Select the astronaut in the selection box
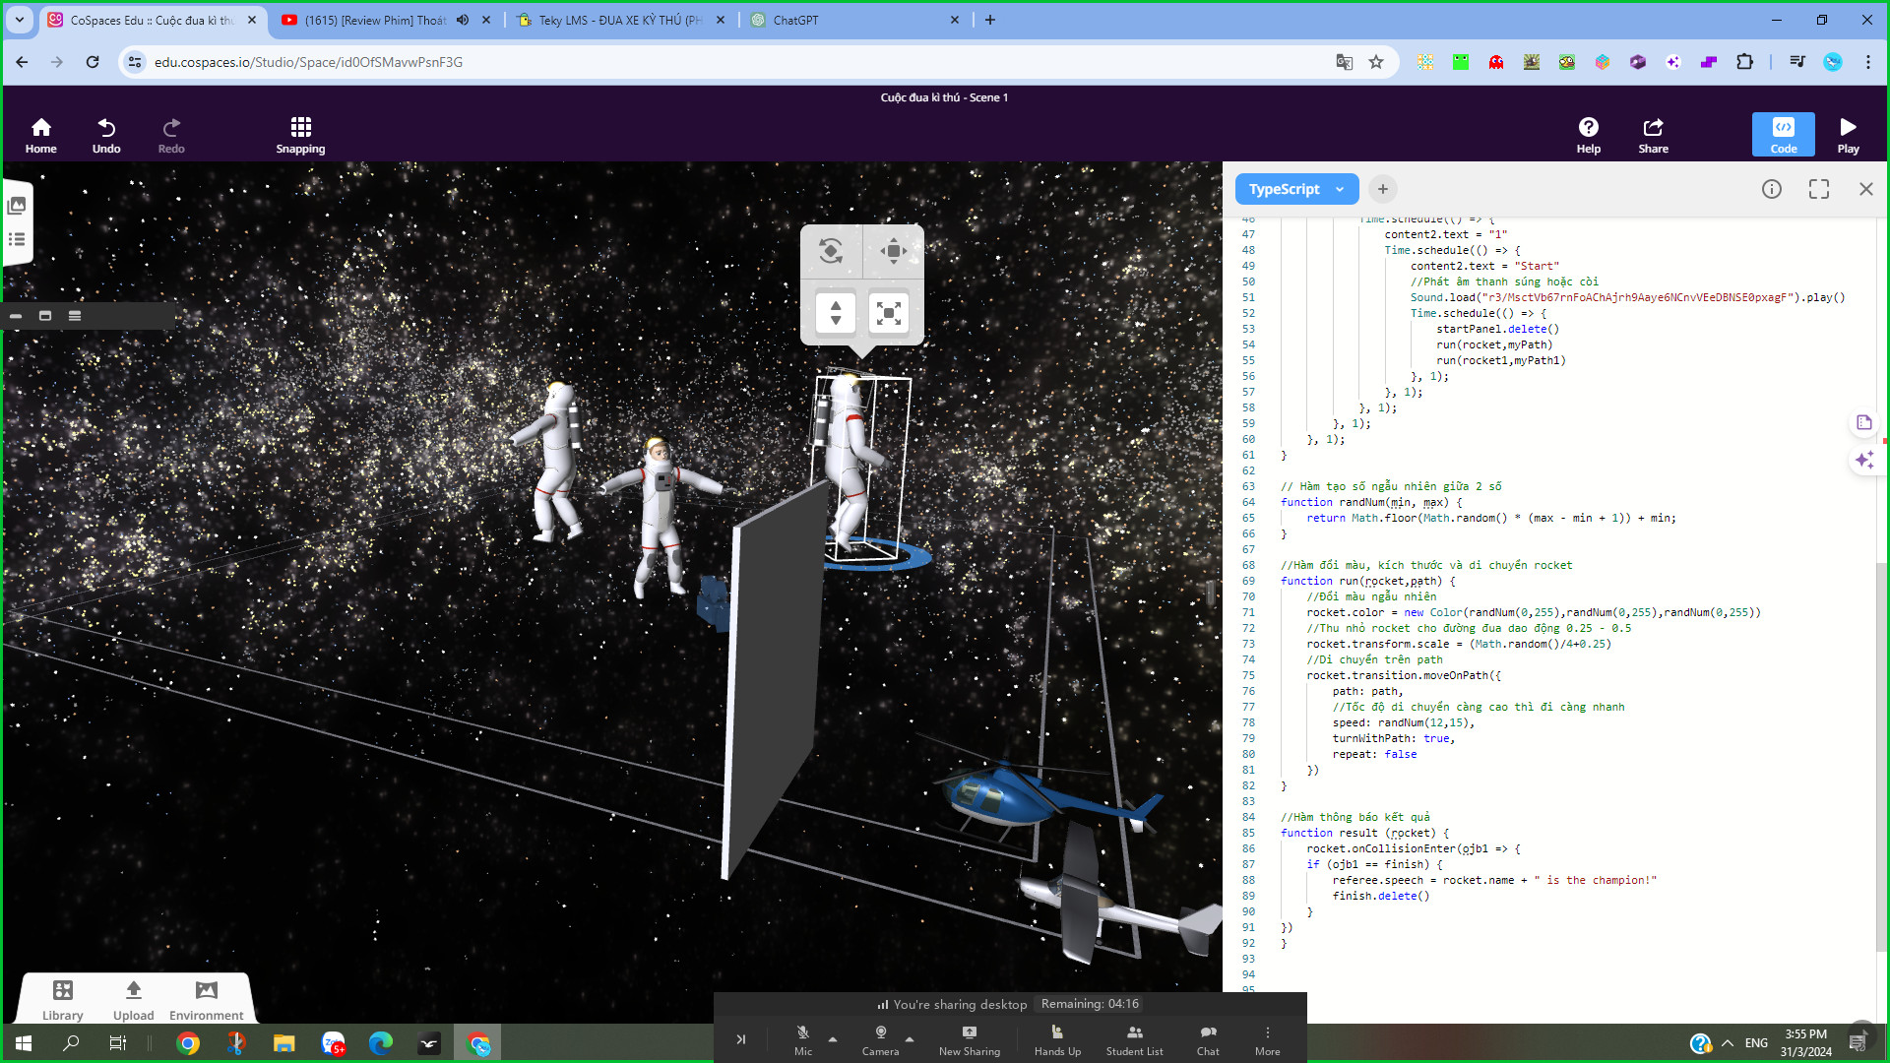The image size is (1890, 1063). coord(848,463)
